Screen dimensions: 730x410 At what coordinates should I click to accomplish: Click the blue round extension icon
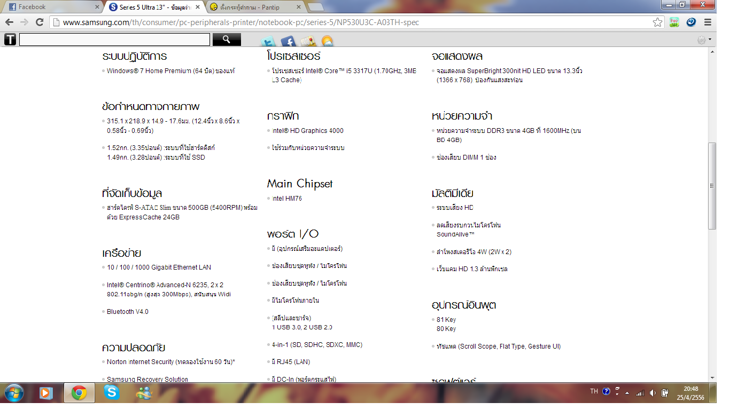[x=691, y=22]
